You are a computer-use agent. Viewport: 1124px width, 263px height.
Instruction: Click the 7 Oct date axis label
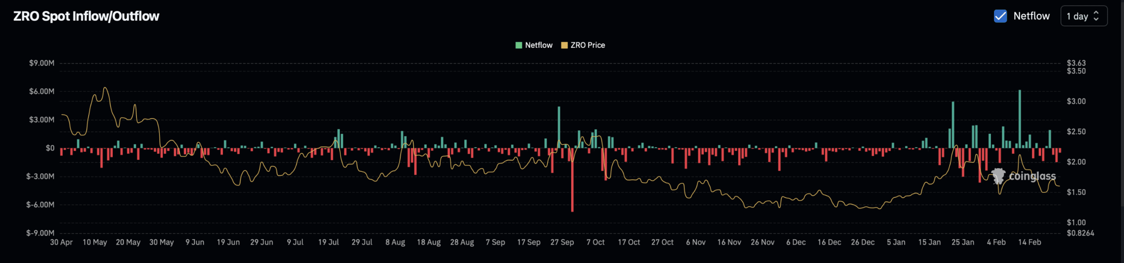coord(595,242)
